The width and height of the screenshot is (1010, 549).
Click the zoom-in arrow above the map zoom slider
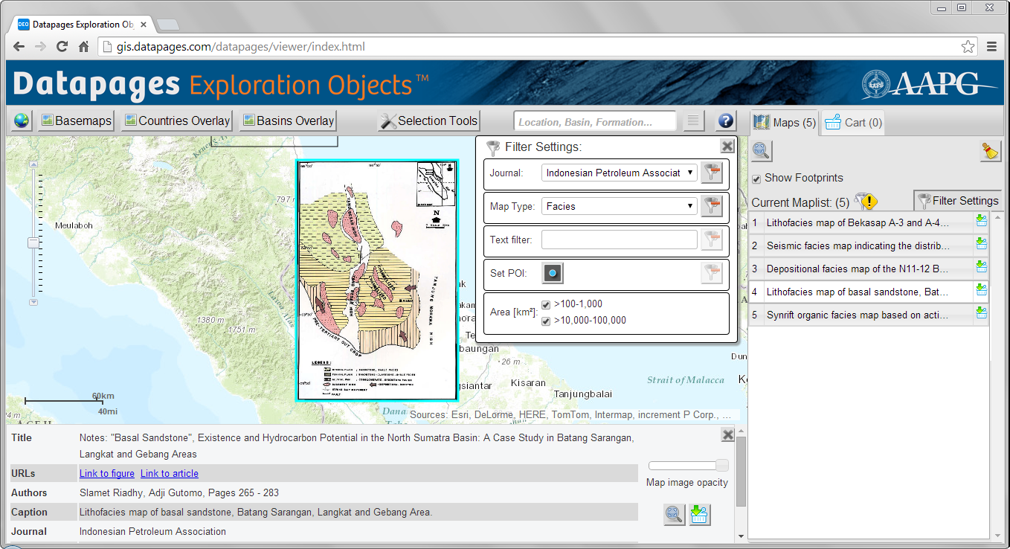[33, 163]
